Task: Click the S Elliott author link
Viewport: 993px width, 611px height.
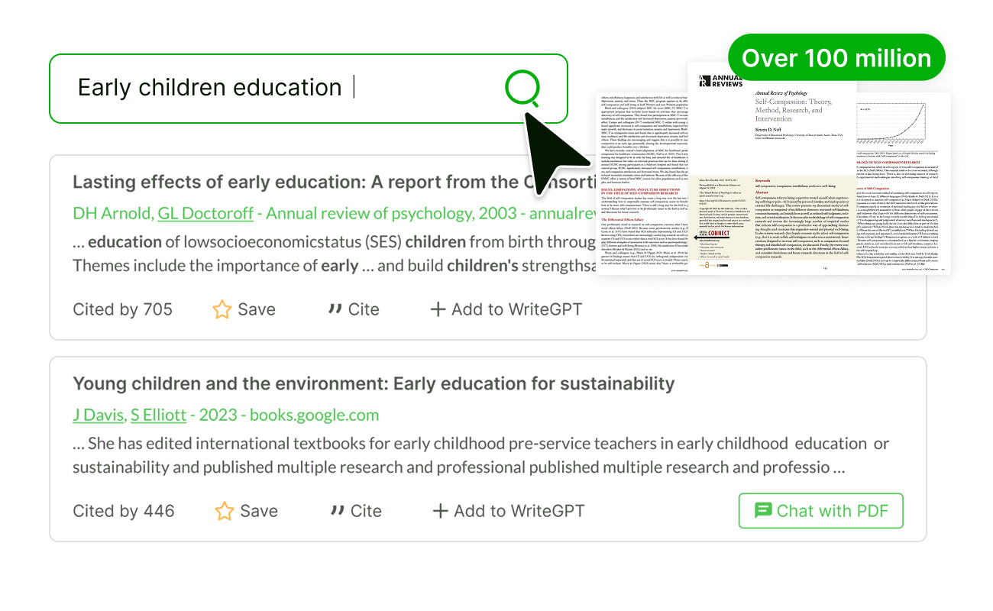Action: click(158, 415)
